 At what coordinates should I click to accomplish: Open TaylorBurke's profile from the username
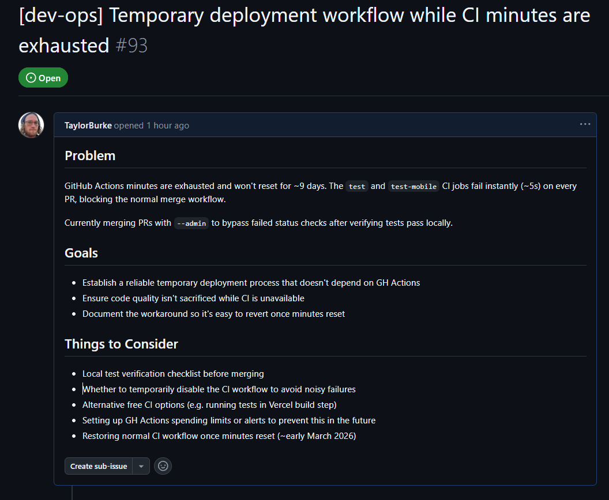tap(88, 125)
